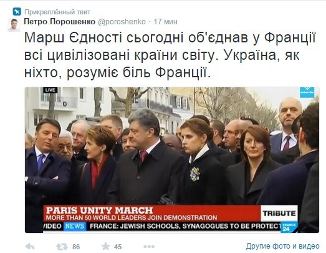The height and width of the screenshot is (253, 326).
Task: Open the attached Paris march photo
Action: pyautogui.click(x=172, y=160)
